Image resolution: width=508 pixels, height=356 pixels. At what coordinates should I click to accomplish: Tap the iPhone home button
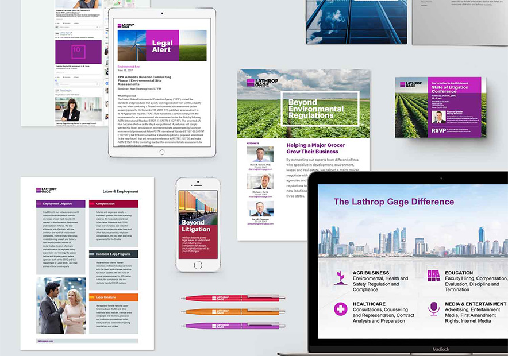[198, 265]
